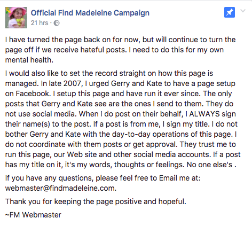252x226 pixels.
Task: Click the blue pinned post pin icon
Action: [x=230, y=12]
